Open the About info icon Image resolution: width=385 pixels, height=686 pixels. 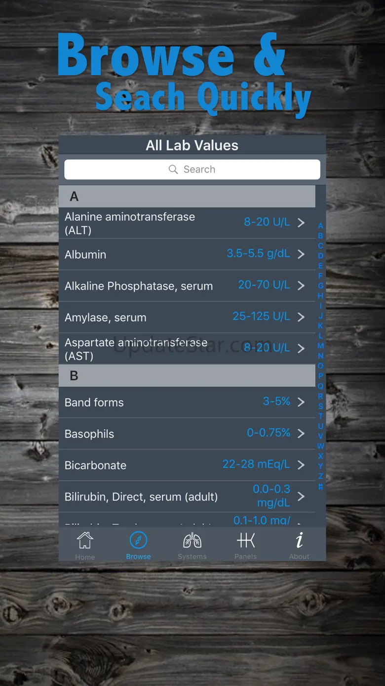pyautogui.click(x=299, y=540)
